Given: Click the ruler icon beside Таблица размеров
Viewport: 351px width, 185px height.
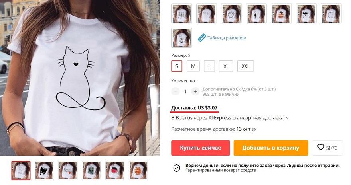Looking at the screenshot, I should (202, 38).
